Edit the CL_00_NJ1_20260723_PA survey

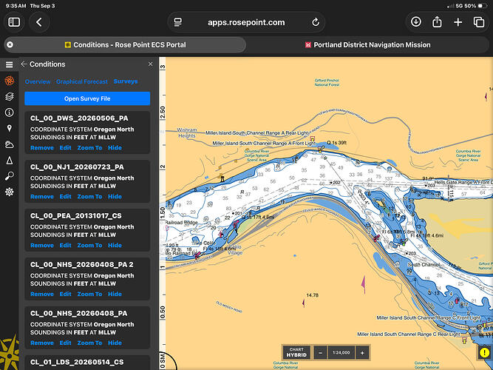[65, 197]
